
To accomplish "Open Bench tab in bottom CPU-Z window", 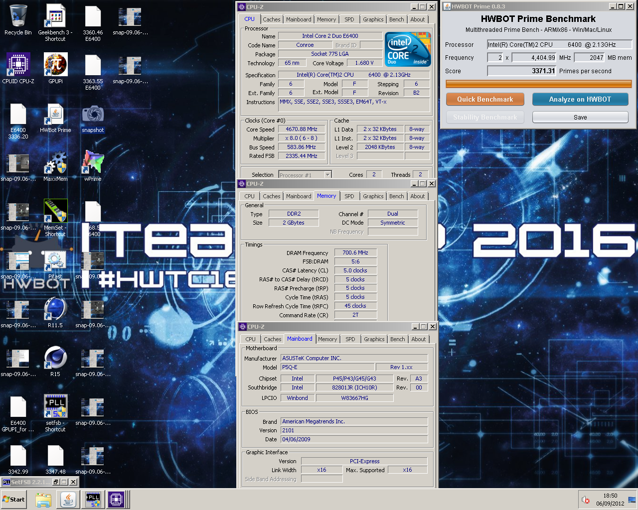I will pos(398,339).
